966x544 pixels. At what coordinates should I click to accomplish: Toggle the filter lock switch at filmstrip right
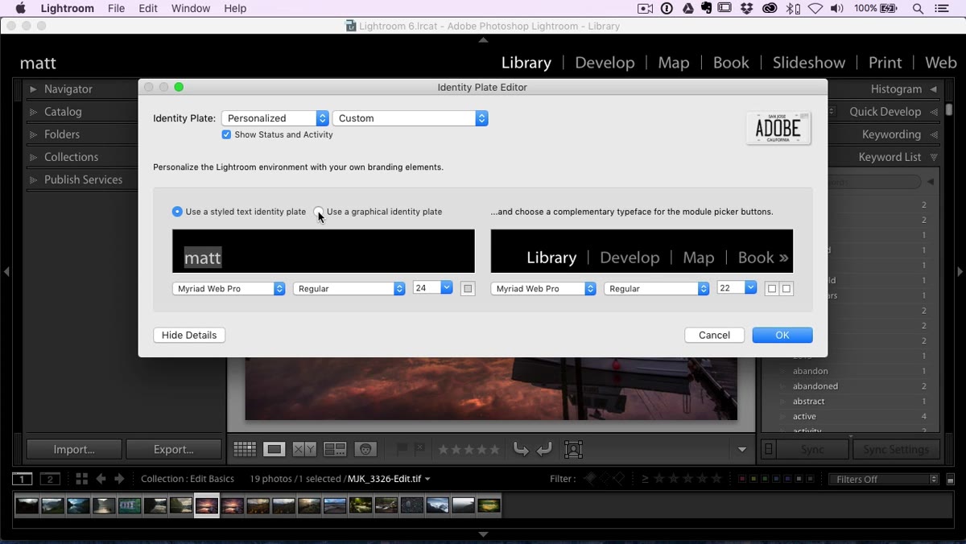pyautogui.click(x=950, y=480)
